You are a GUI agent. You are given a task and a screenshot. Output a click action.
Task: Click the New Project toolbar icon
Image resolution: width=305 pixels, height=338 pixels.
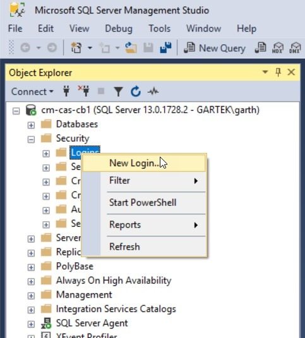pos(76,47)
